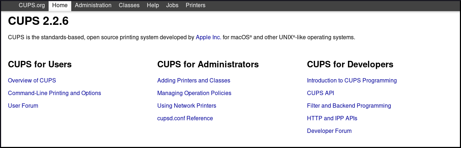Screen dimensions: 461x148
Task: Follow the Apple Inc. link
Action: pyautogui.click(x=208, y=37)
